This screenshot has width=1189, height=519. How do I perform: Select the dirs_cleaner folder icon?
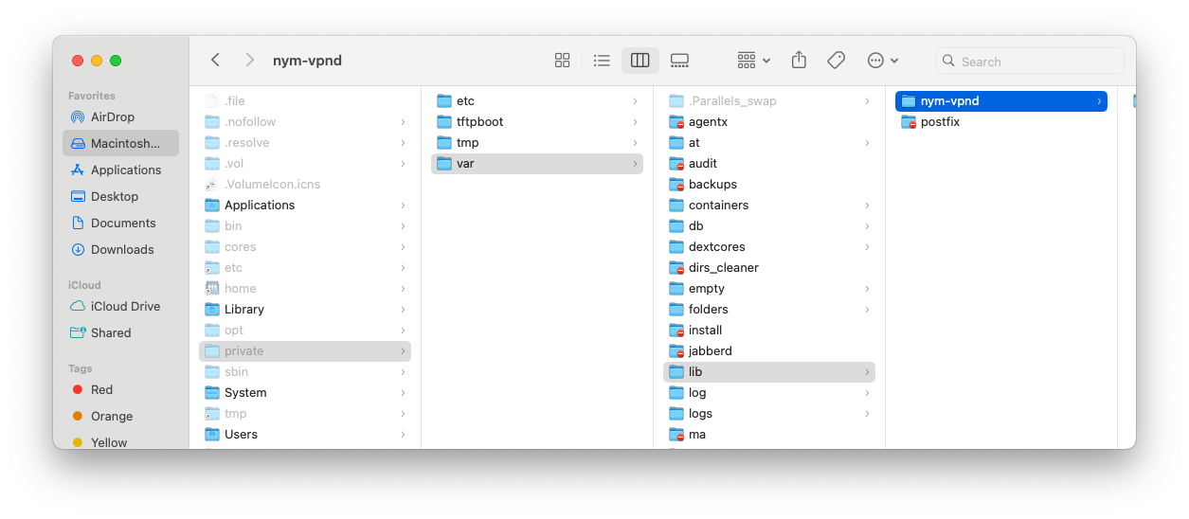click(676, 267)
